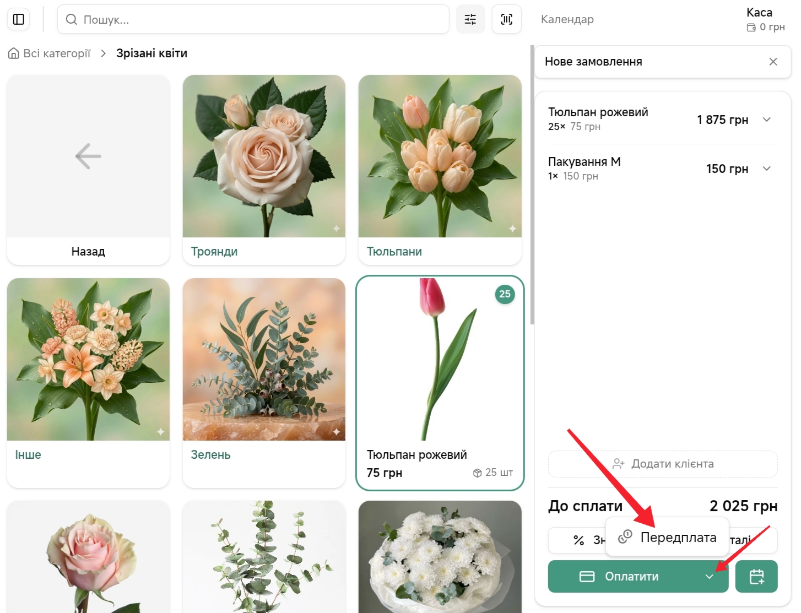Image resolution: width=801 pixels, height=613 pixels.
Task: Toggle the sidebar panel icon
Action: 19,19
